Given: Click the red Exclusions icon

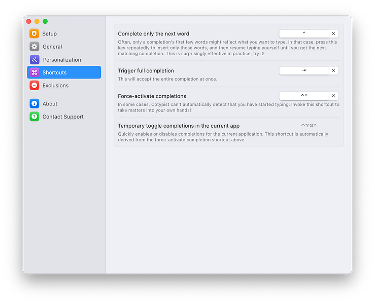Looking at the screenshot, I should click(34, 85).
